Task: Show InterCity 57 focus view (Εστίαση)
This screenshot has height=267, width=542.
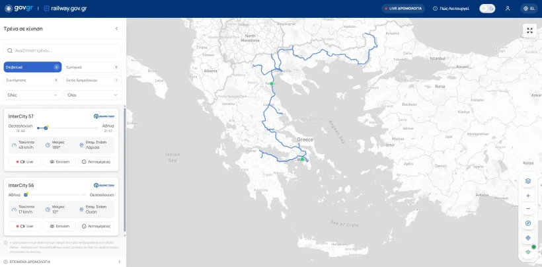Action: pos(59,161)
